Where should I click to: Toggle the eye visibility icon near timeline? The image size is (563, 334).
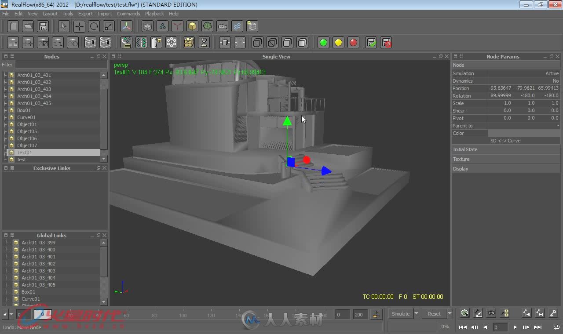coord(491,313)
